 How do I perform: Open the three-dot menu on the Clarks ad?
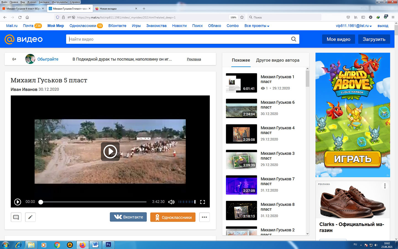[x=385, y=186]
